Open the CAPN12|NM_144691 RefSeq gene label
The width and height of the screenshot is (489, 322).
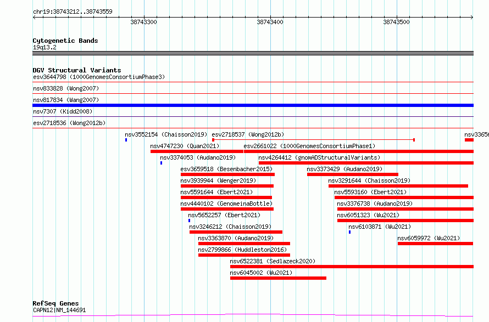pos(59,310)
